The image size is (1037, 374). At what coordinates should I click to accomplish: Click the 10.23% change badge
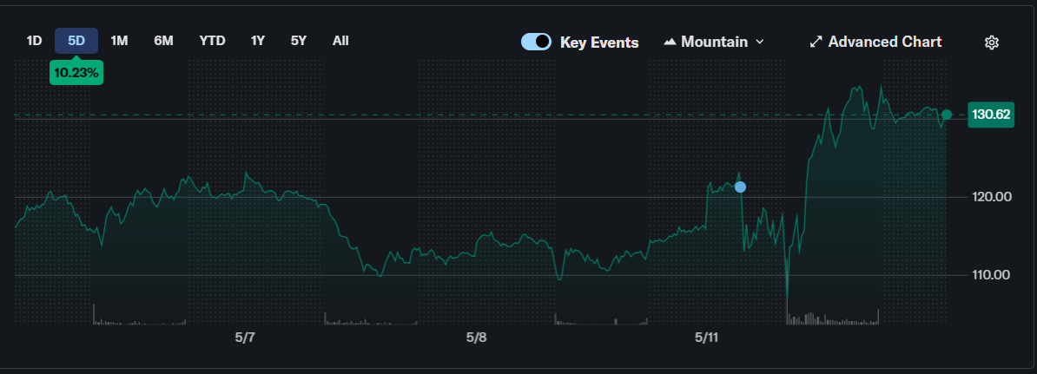(76, 73)
